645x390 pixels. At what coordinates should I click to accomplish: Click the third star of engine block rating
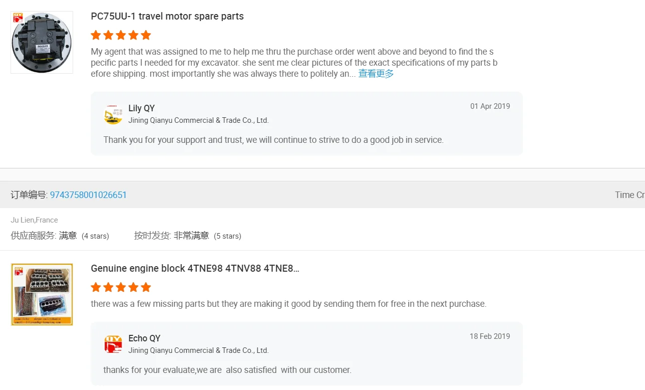[x=121, y=287]
